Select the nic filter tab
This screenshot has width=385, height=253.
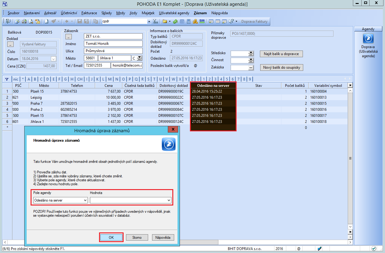tap(15, 79)
